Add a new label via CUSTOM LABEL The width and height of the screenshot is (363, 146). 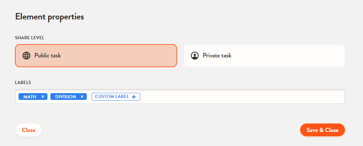pyautogui.click(x=116, y=97)
